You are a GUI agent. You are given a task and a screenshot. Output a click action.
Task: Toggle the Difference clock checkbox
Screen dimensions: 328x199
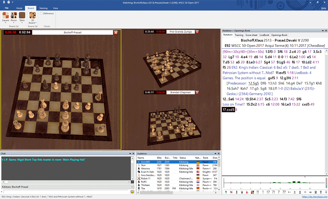click(41, 13)
